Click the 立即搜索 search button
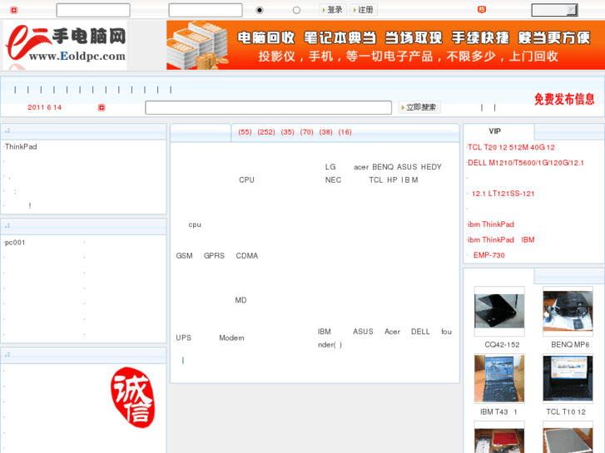This screenshot has width=605, height=453. (x=419, y=107)
